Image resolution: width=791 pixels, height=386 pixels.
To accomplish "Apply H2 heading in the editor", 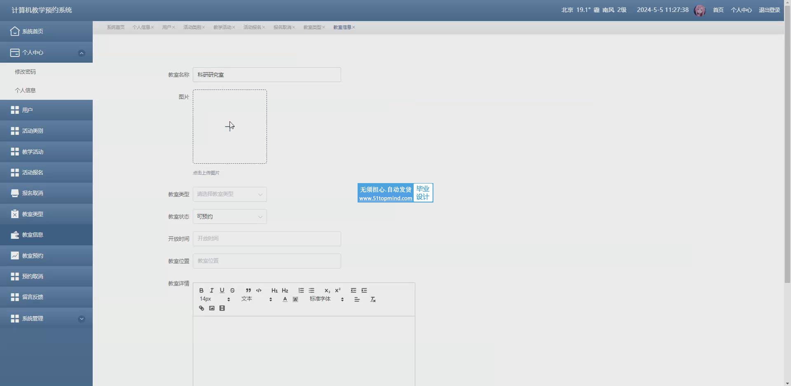I will coord(285,290).
